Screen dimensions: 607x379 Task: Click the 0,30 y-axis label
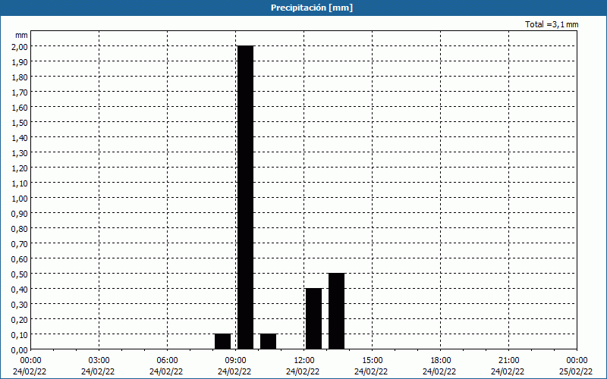20,305
